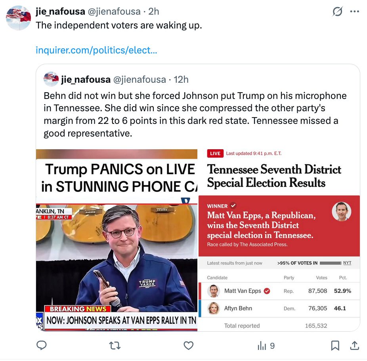The height and width of the screenshot is (361, 367).
Task: Share the post via the upload arrow icon
Action: click(x=355, y=345)
